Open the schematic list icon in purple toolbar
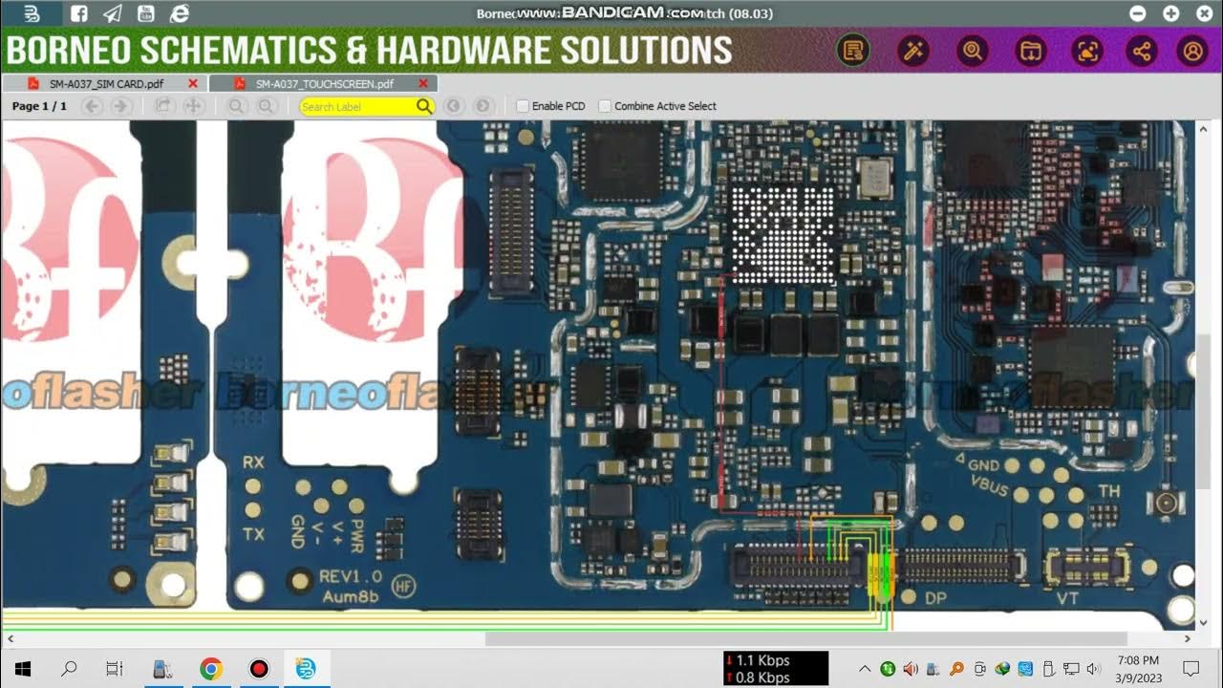The width and height of the screenshot is (1223, 688). (x=853, y=51)
